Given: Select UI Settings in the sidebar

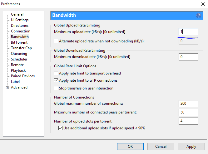Looking at the screenshot, I should (20, 20).
